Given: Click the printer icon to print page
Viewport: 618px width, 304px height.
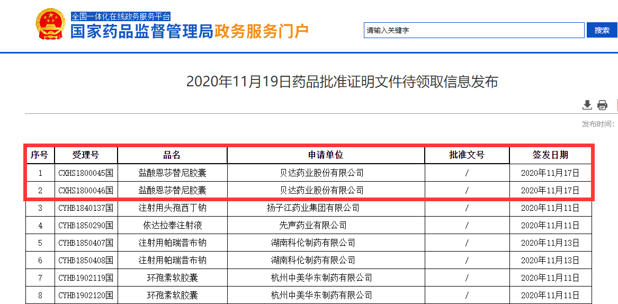Looking at the screenshot, I should [x=602, y=105].
